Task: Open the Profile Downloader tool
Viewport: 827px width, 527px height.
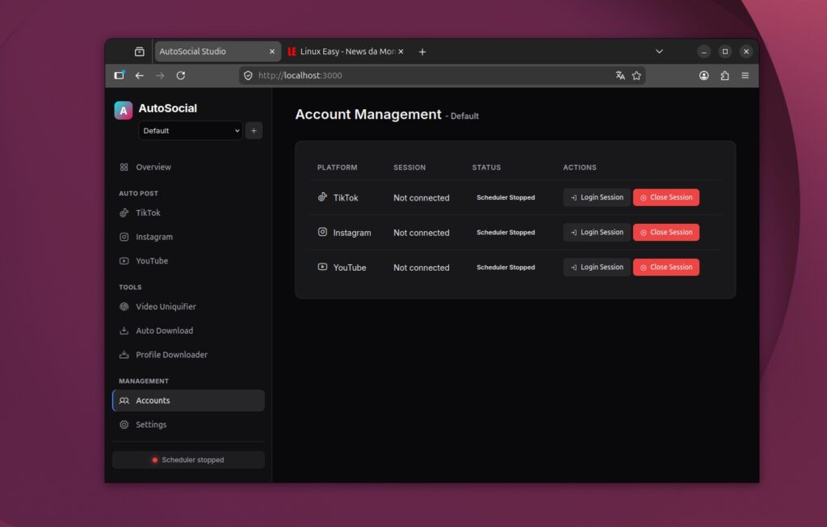Action: [x=188, y=355]
